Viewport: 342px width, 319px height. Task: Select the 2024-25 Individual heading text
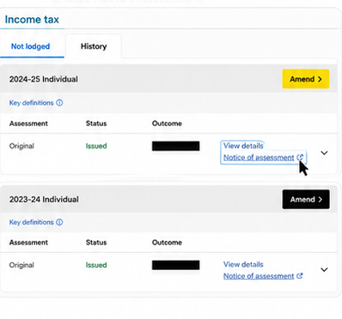44,79
